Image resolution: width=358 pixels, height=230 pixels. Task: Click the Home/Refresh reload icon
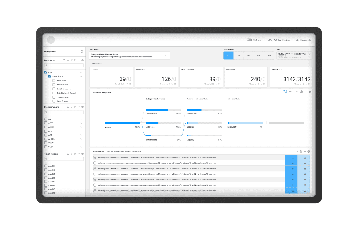[82, 52]
